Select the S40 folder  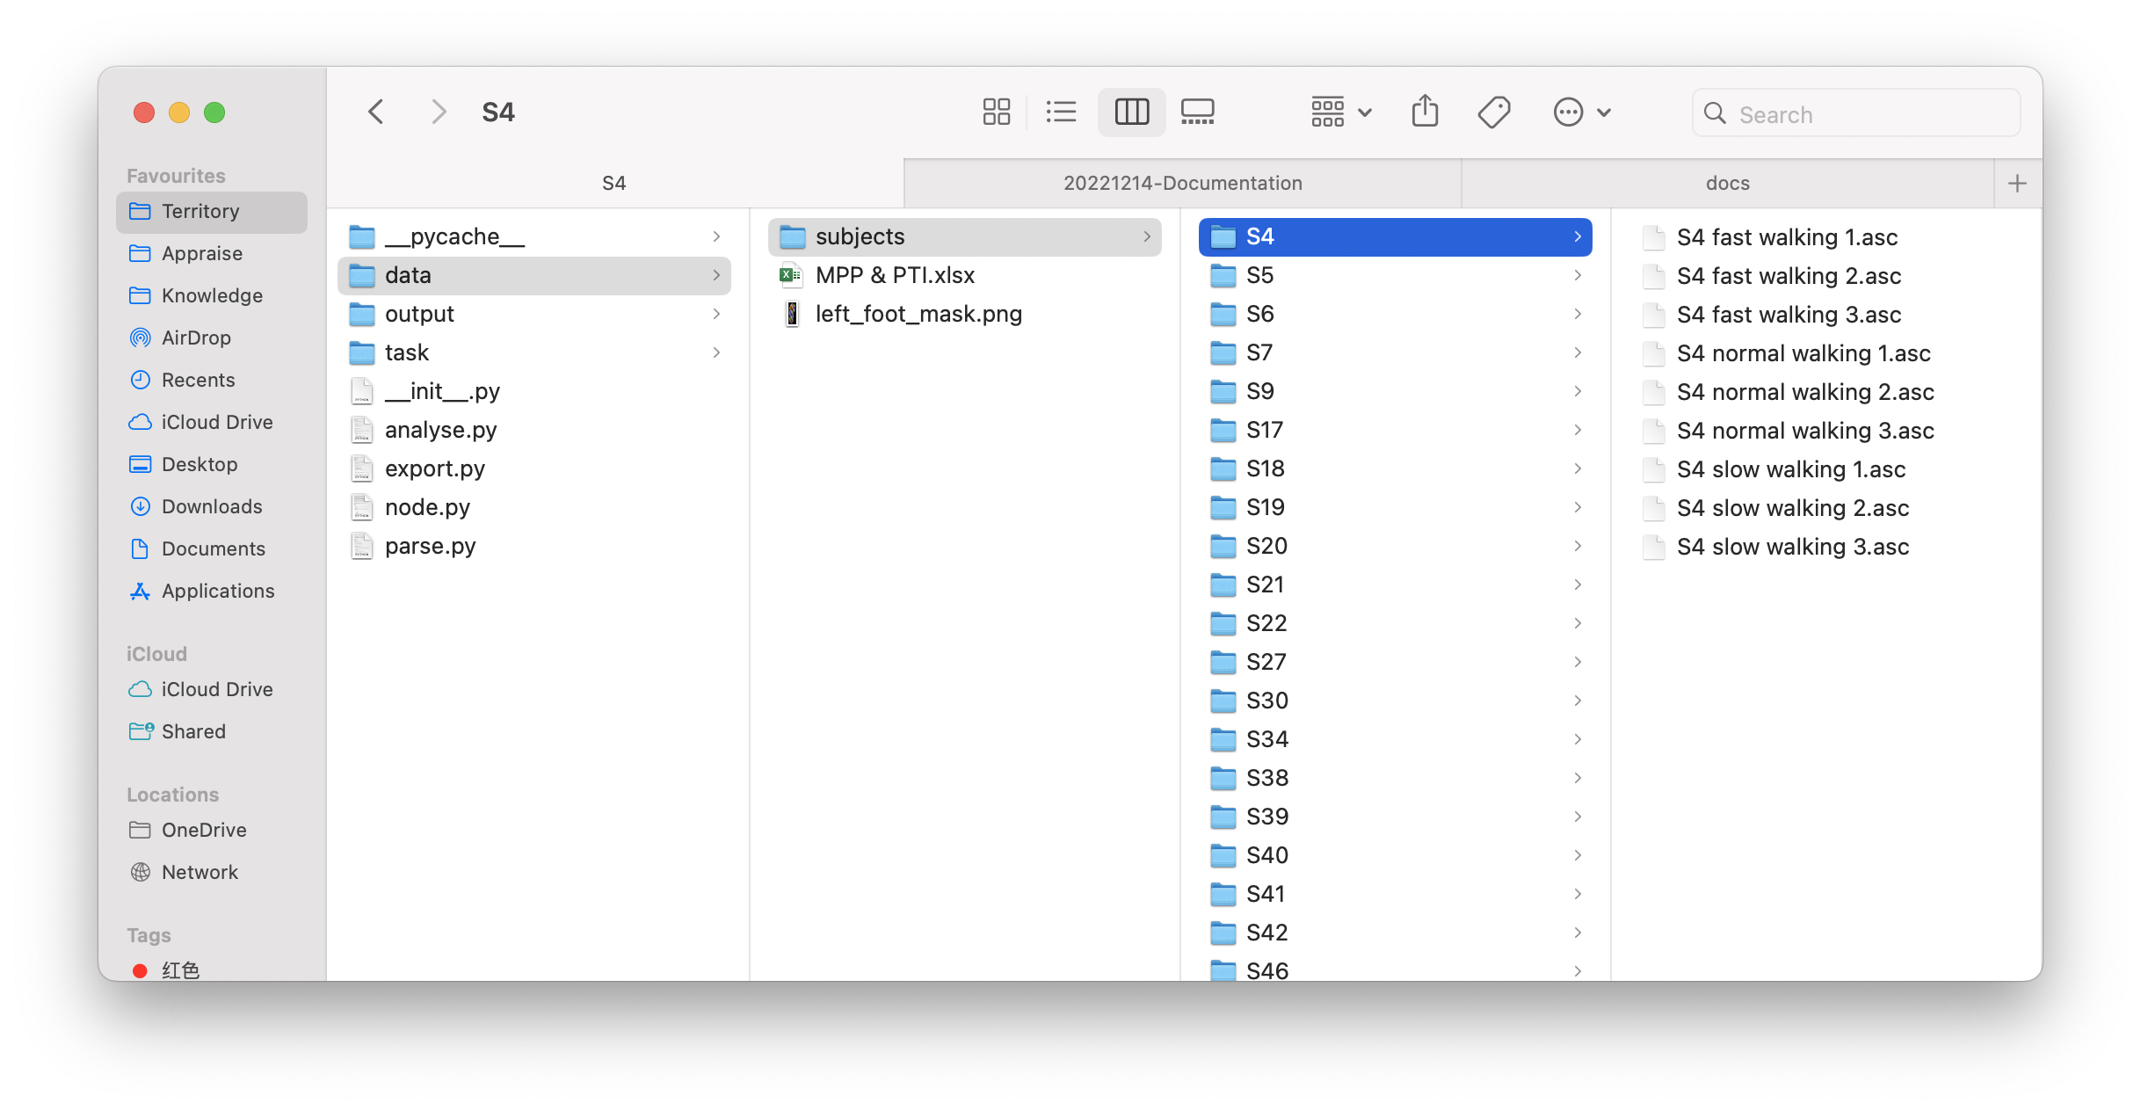tap(1396, 855)
